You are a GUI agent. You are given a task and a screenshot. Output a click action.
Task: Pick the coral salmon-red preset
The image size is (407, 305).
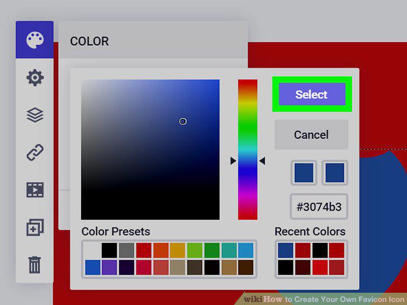click(x=161, y=268)
